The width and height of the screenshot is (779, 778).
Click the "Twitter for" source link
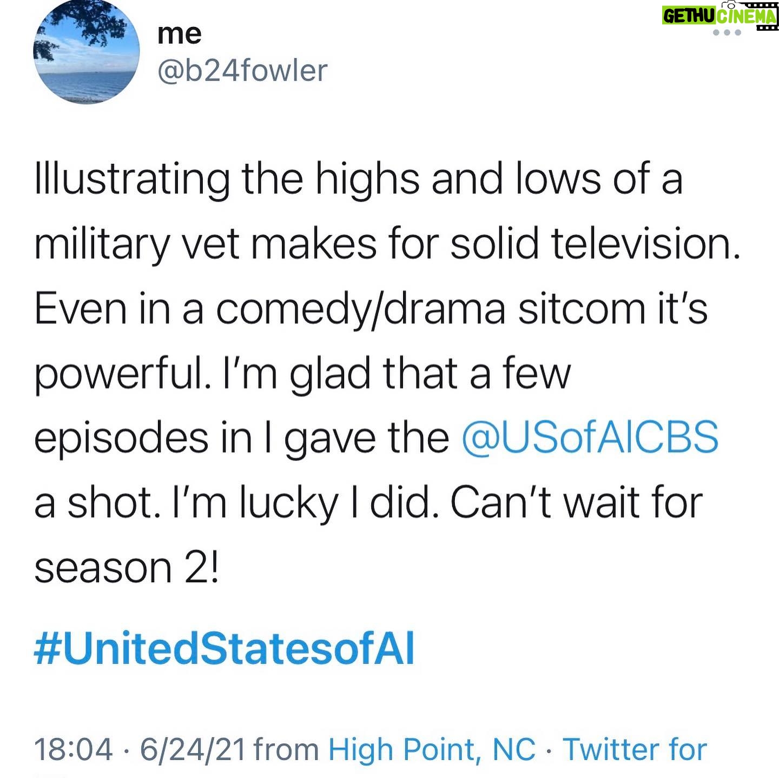(x=635, y=749)
